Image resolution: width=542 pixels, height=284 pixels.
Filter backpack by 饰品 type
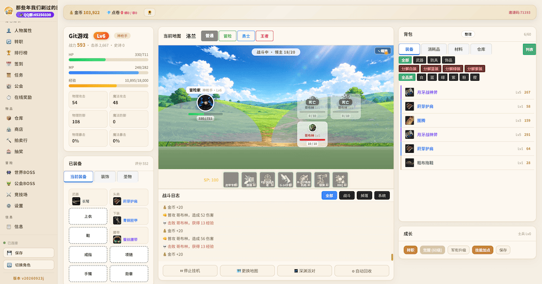[x=448, y=60]
